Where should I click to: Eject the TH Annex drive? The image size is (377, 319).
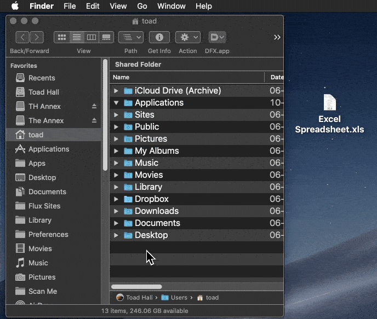[94, 106]
